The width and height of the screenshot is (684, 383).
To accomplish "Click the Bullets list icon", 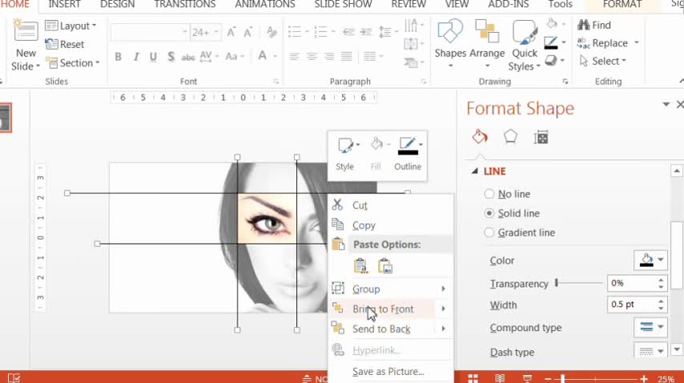I will [295, 32].
